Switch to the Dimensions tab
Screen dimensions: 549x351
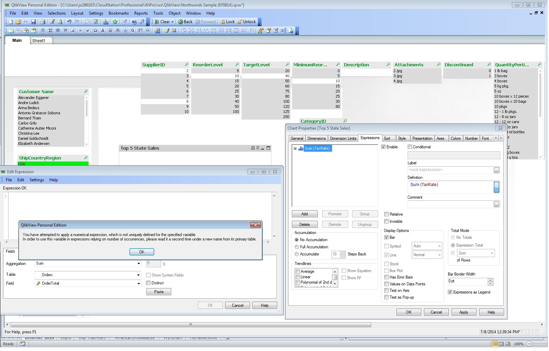coord(316,138)
